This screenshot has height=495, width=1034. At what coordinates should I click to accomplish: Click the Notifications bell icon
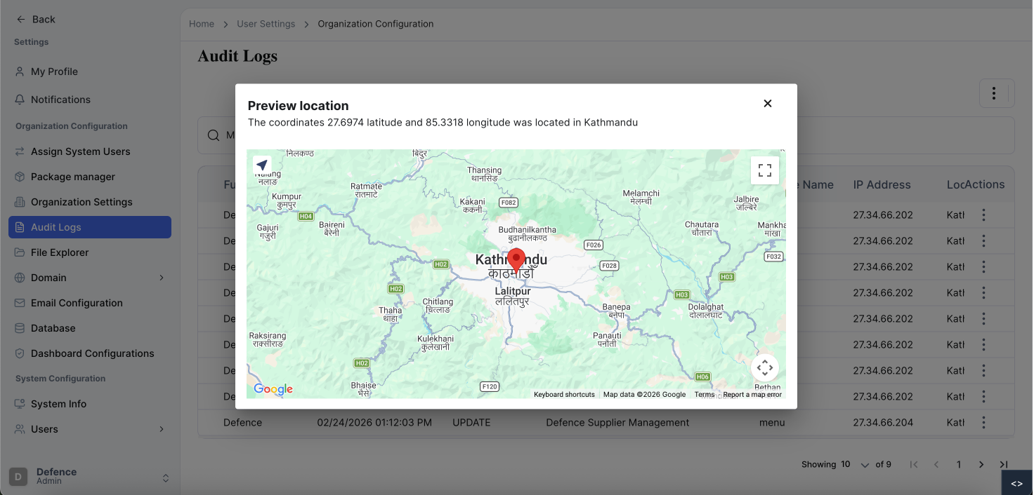(61, 99)
